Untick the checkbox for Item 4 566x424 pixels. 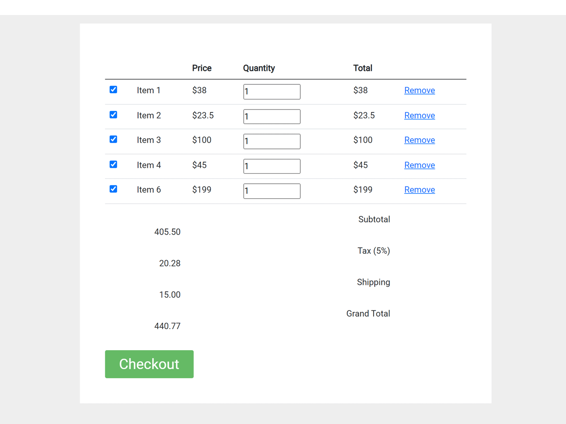(x=113, y=164)
